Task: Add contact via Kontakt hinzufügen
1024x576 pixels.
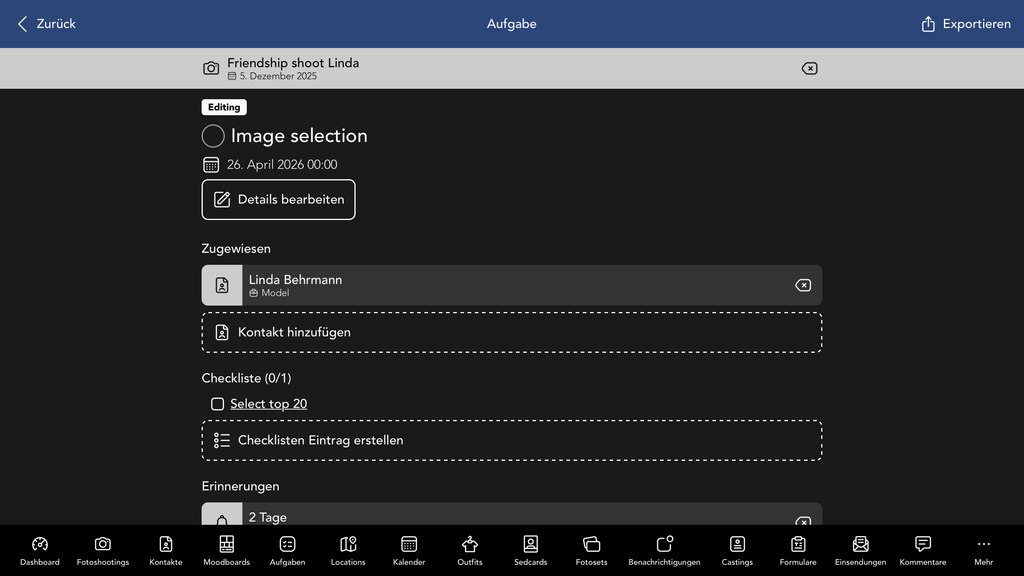Action: click(512, 332)
